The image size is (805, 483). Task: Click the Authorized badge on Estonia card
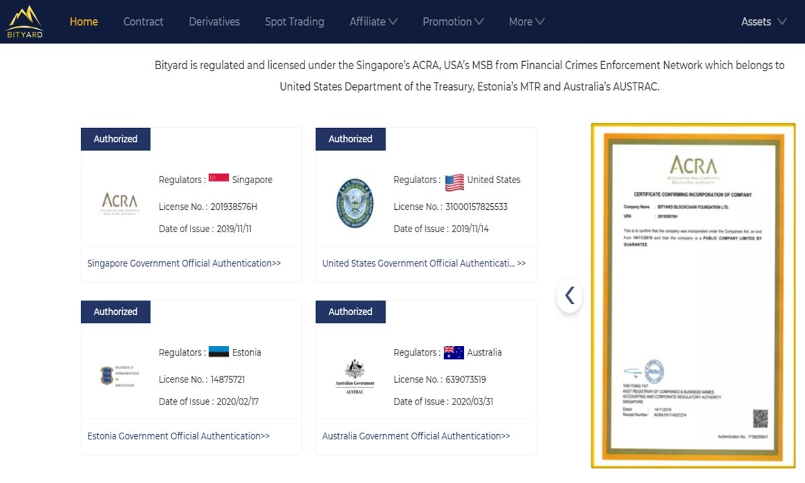click(x=115, y=311)
